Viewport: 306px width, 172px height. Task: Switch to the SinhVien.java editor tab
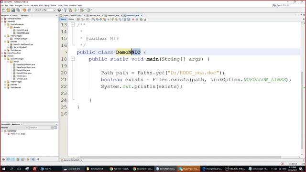(95, 15)
